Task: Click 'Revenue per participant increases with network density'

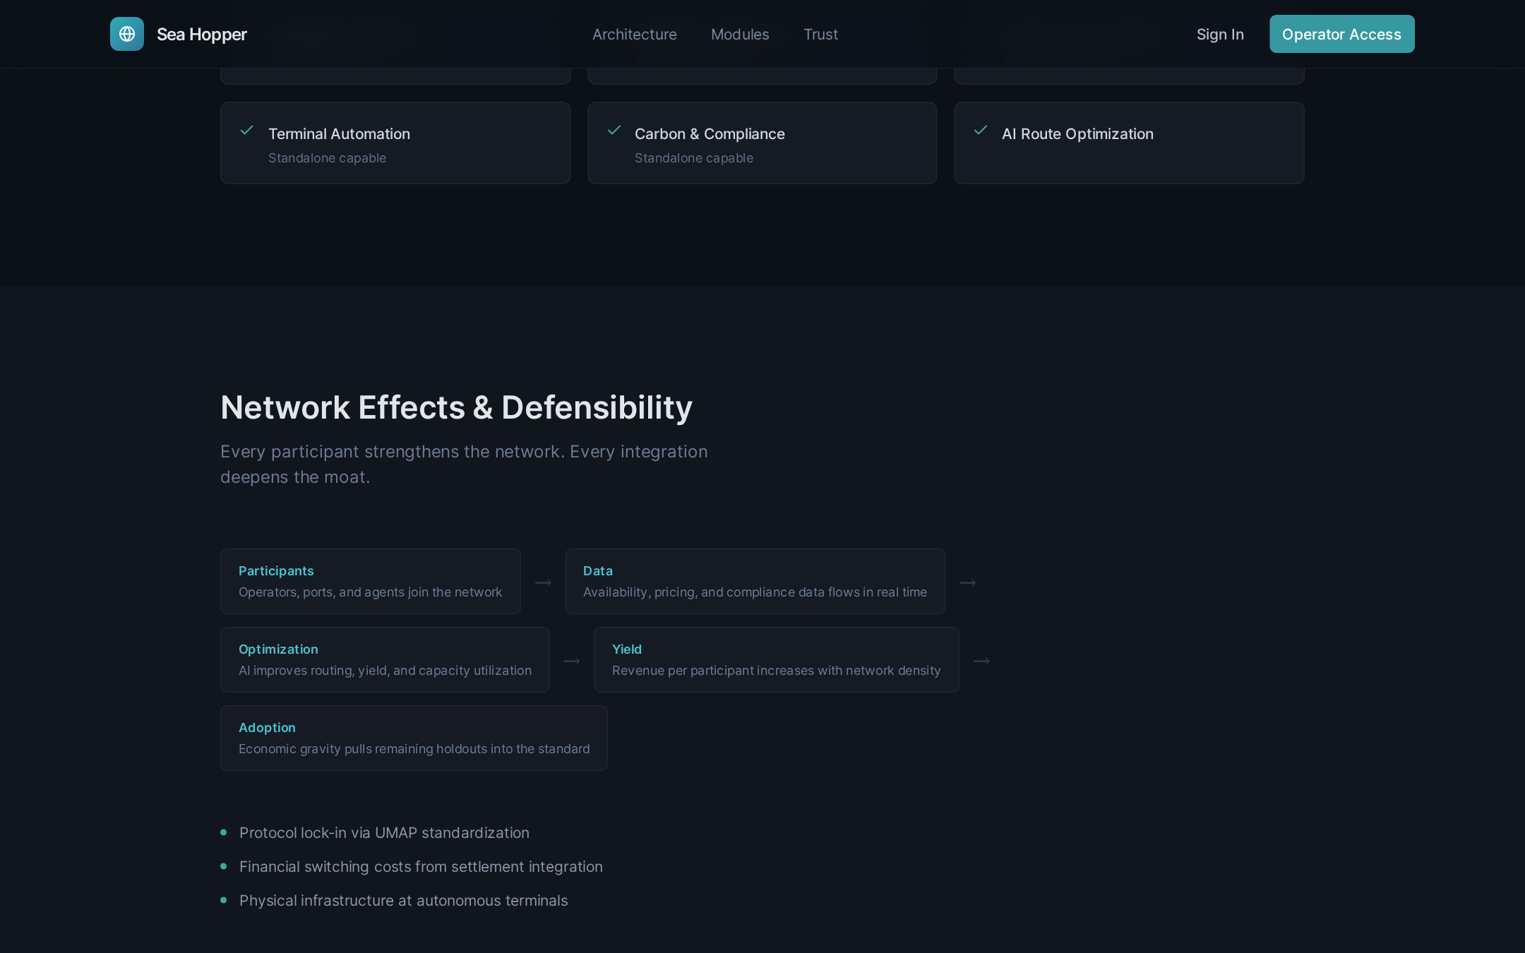Action: [776, 671]
